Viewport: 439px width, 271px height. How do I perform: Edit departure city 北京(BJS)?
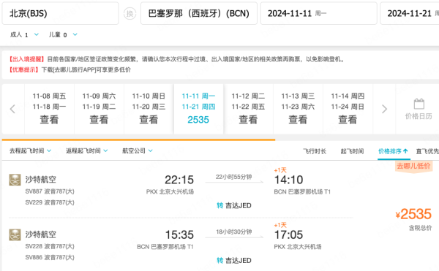(x=60, y=13)
